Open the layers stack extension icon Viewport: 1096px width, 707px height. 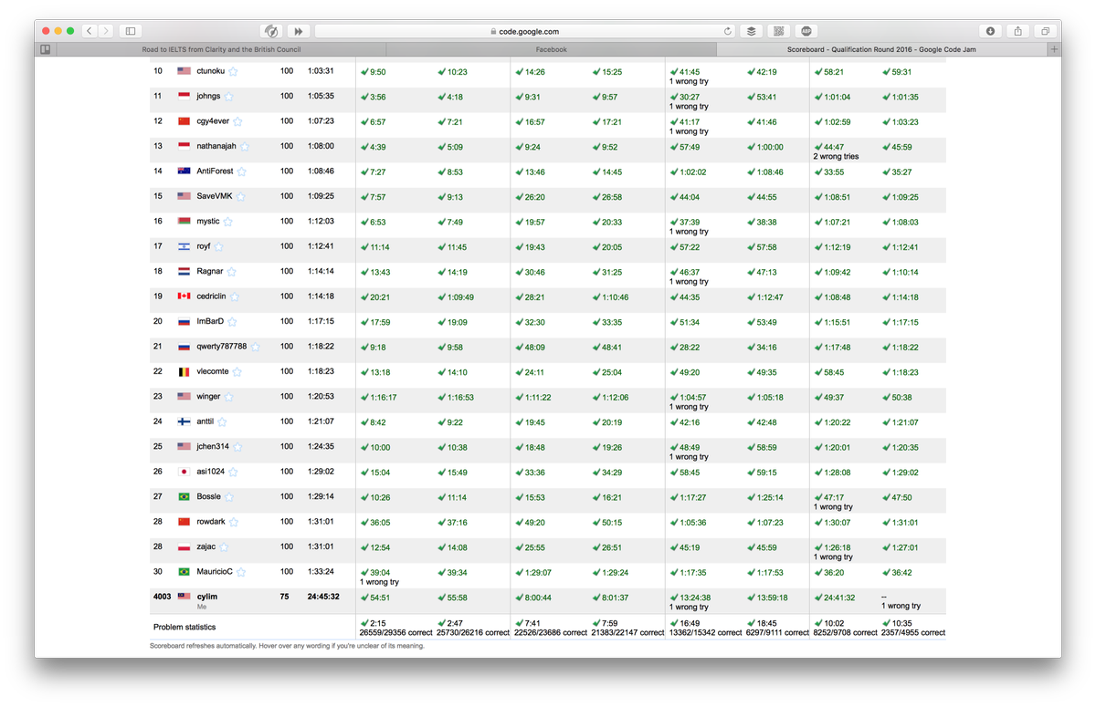pos(751,31)
